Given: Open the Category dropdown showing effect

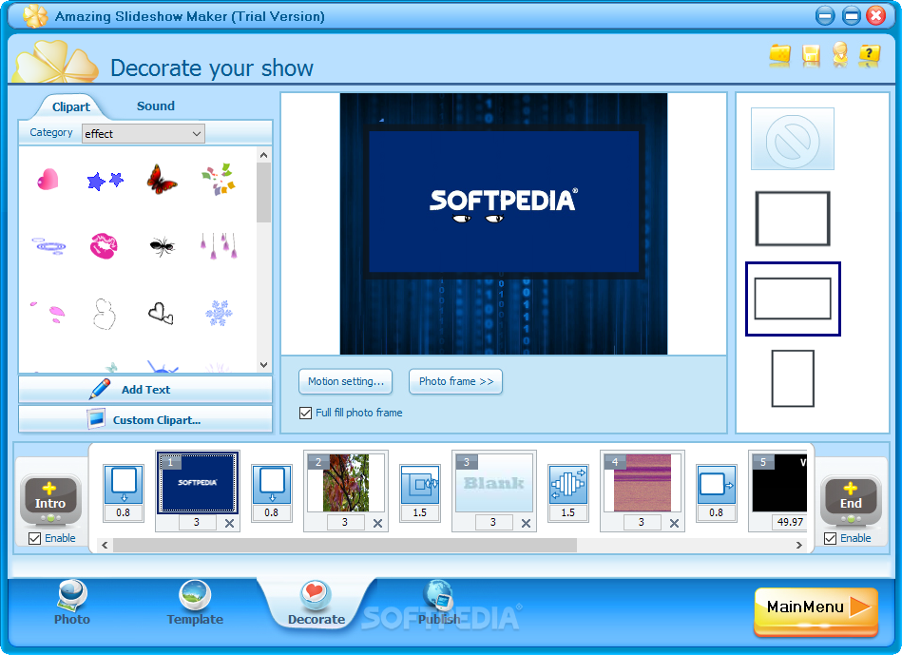Looking at the screenshot, I should click(x=144, y=133).
